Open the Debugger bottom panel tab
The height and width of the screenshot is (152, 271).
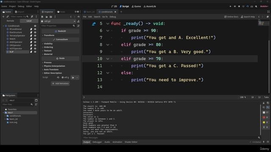click(97, 142)
